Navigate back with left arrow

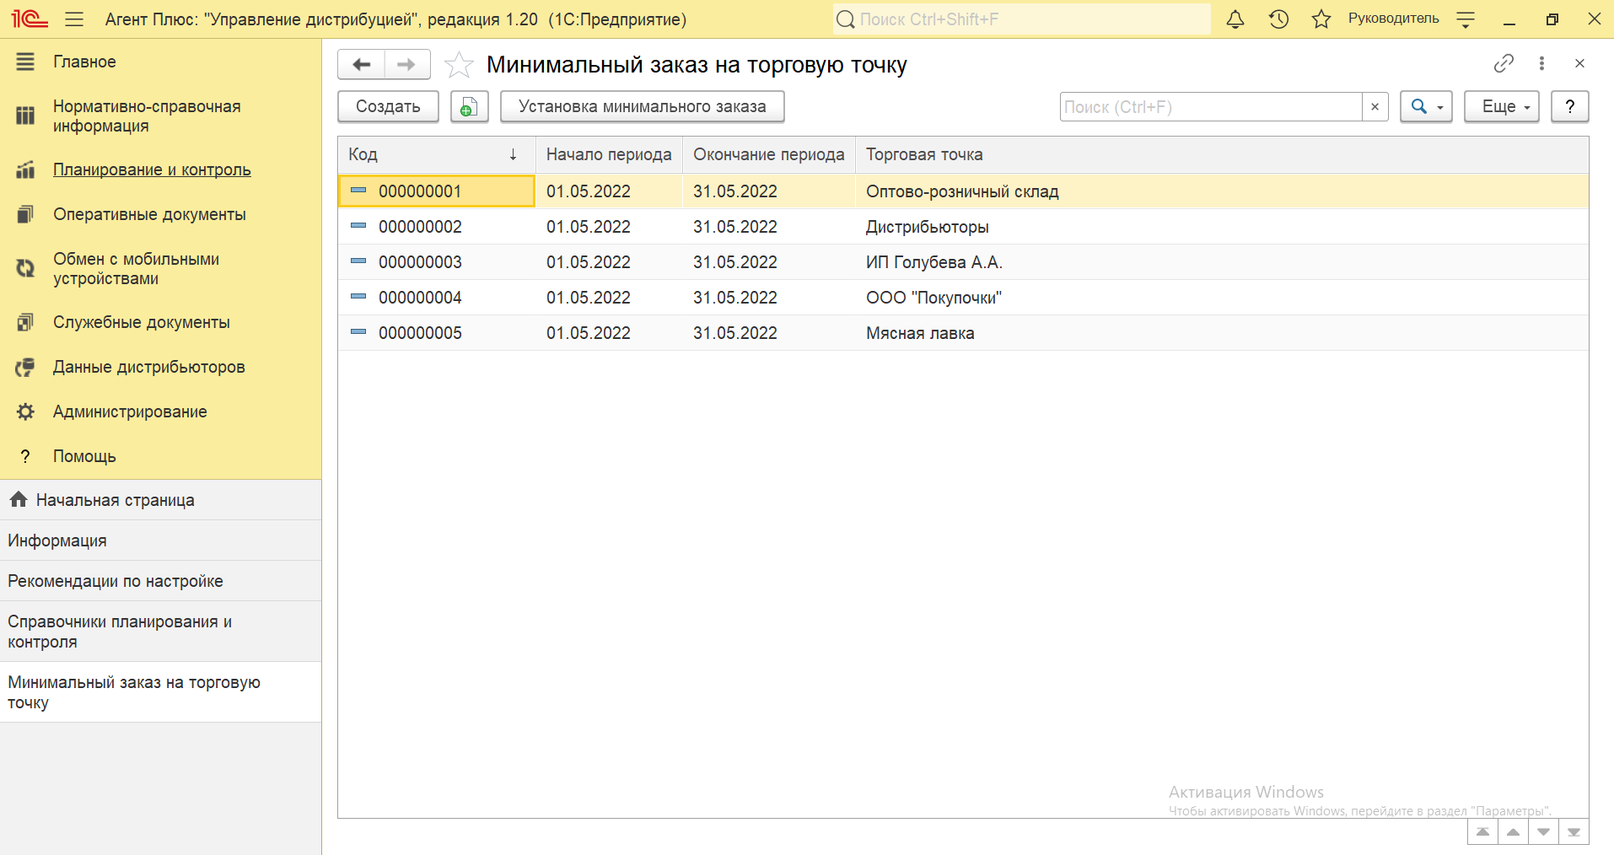(x=362, y=65)
